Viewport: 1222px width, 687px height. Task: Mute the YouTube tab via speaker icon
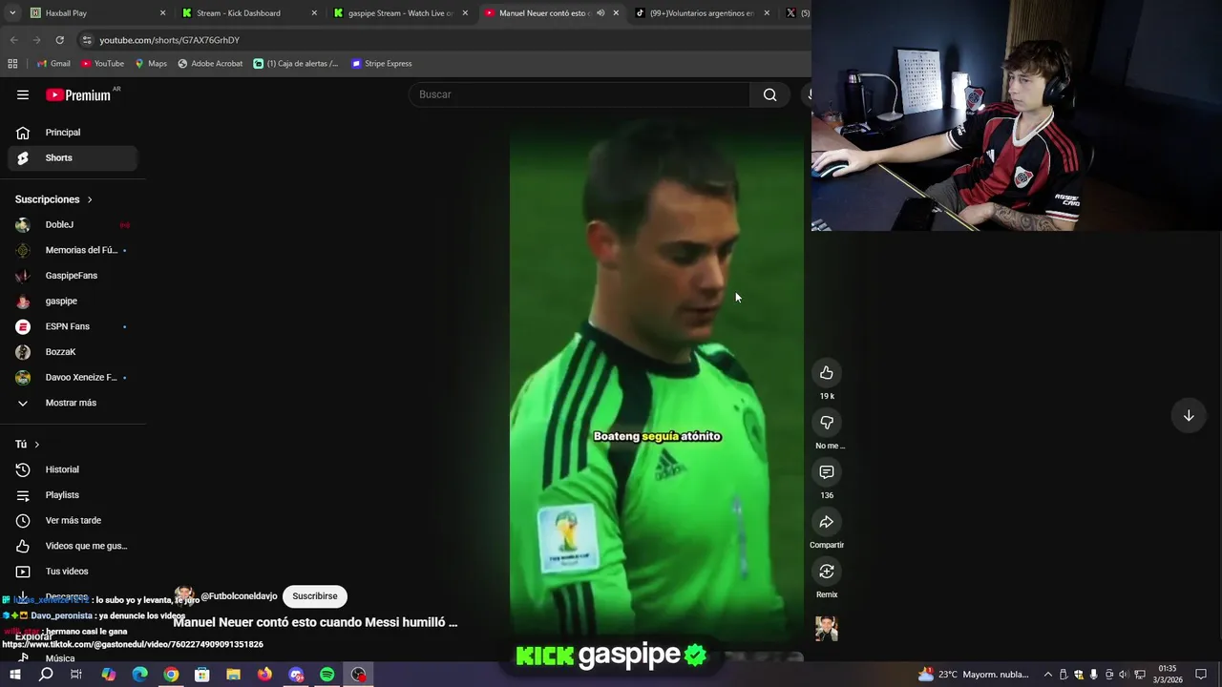pos(600,13)
